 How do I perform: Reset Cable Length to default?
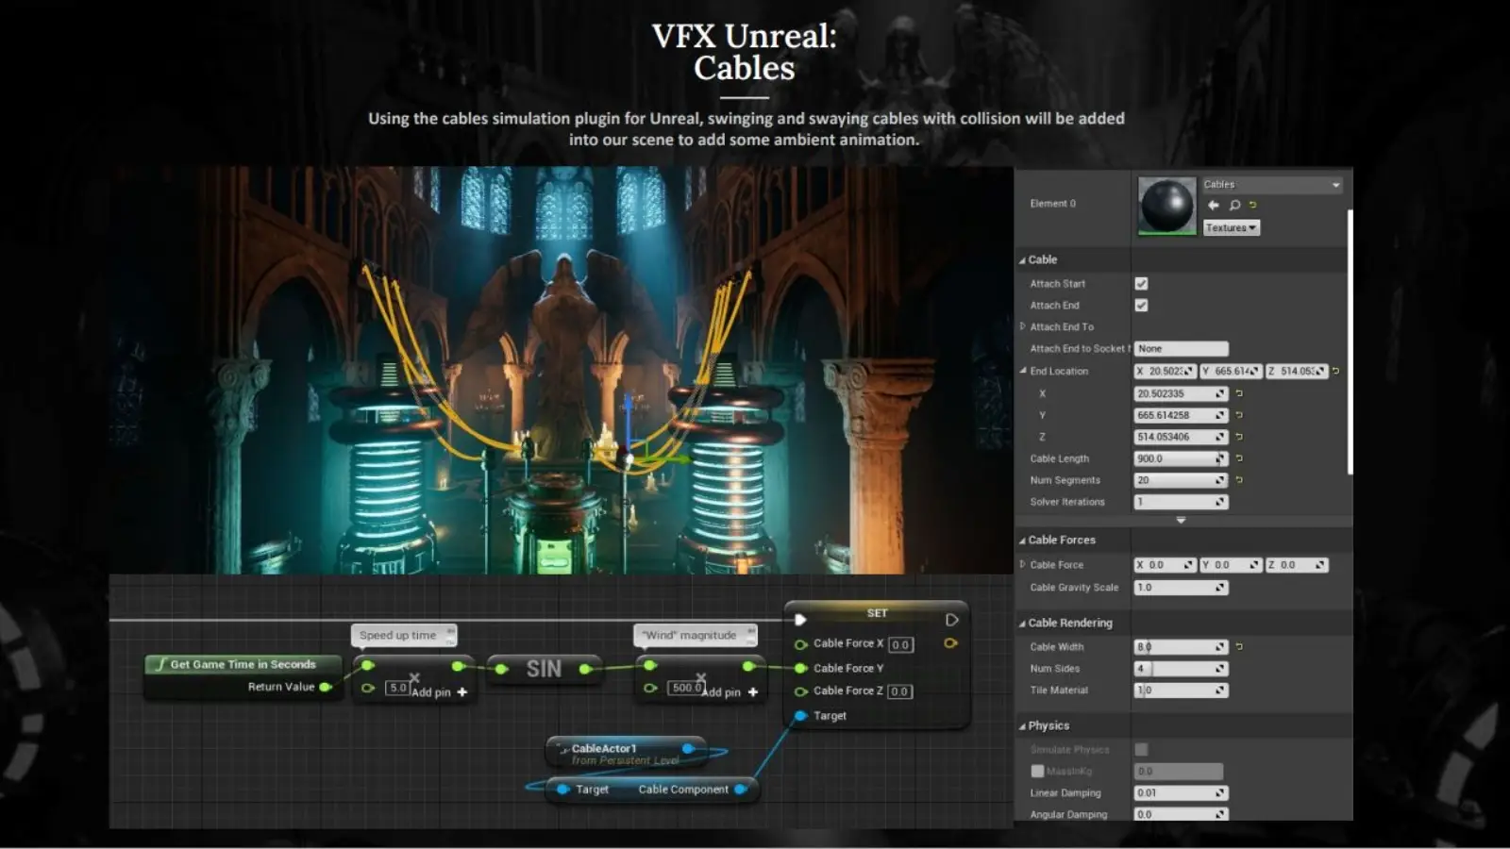(1239, 458)
